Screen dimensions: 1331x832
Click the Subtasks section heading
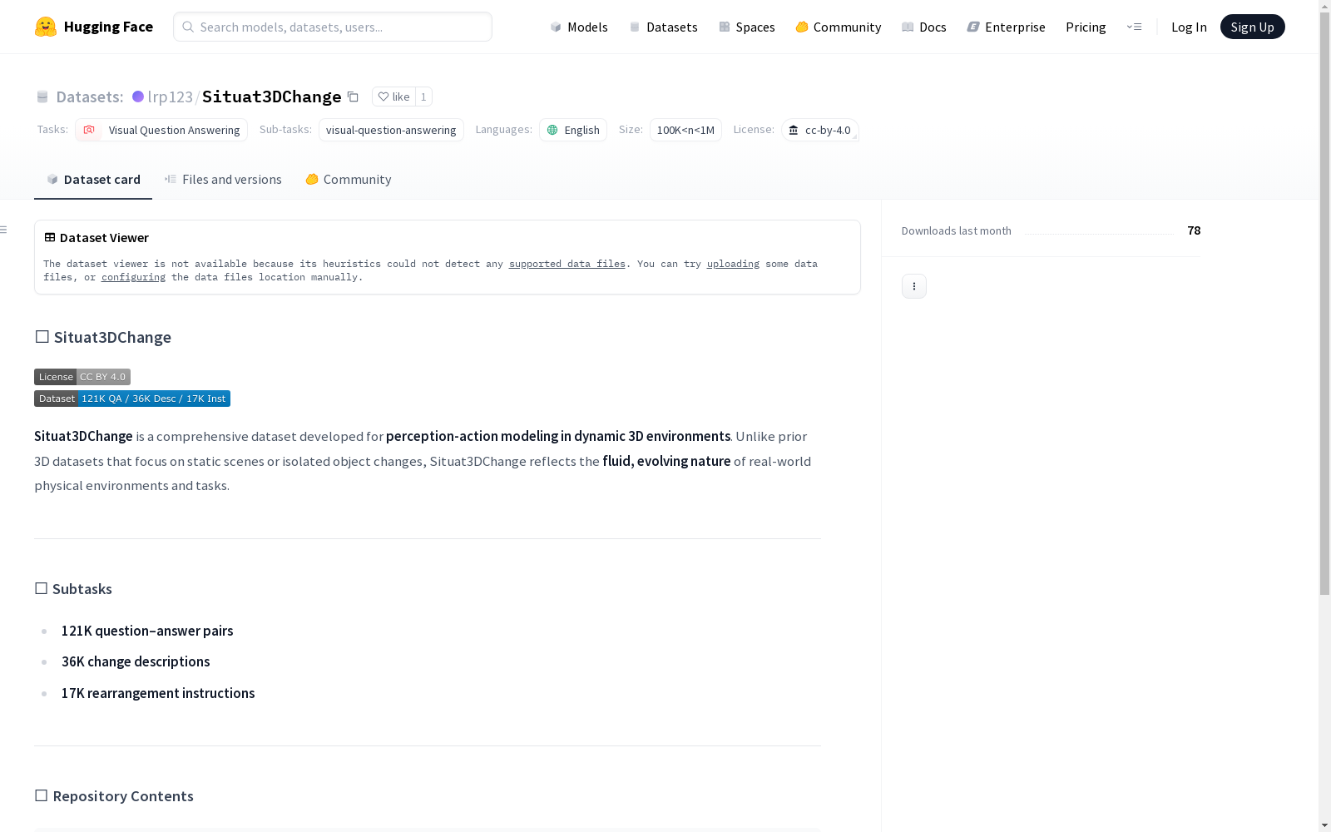coord(73,589)
